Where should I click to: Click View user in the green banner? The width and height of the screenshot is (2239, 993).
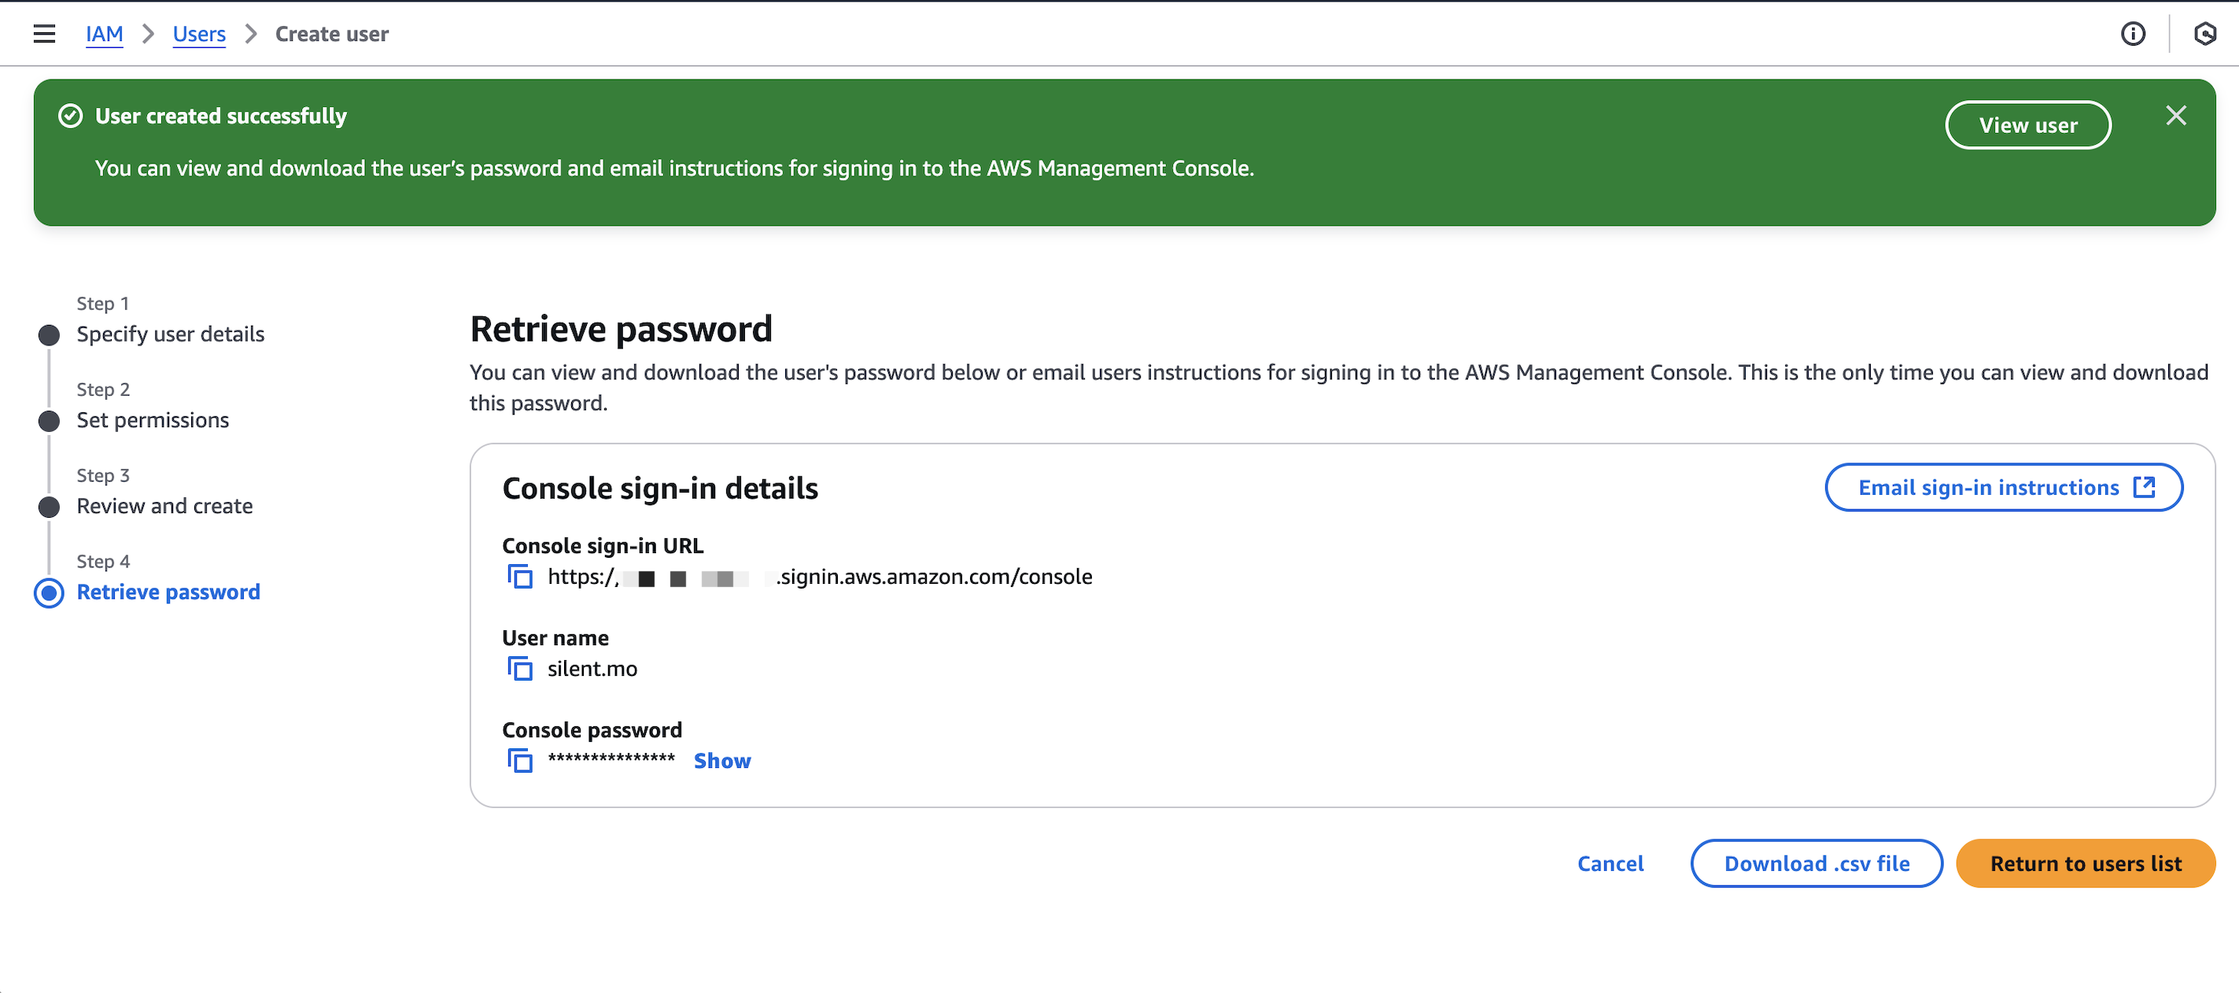pos(2028,124)
